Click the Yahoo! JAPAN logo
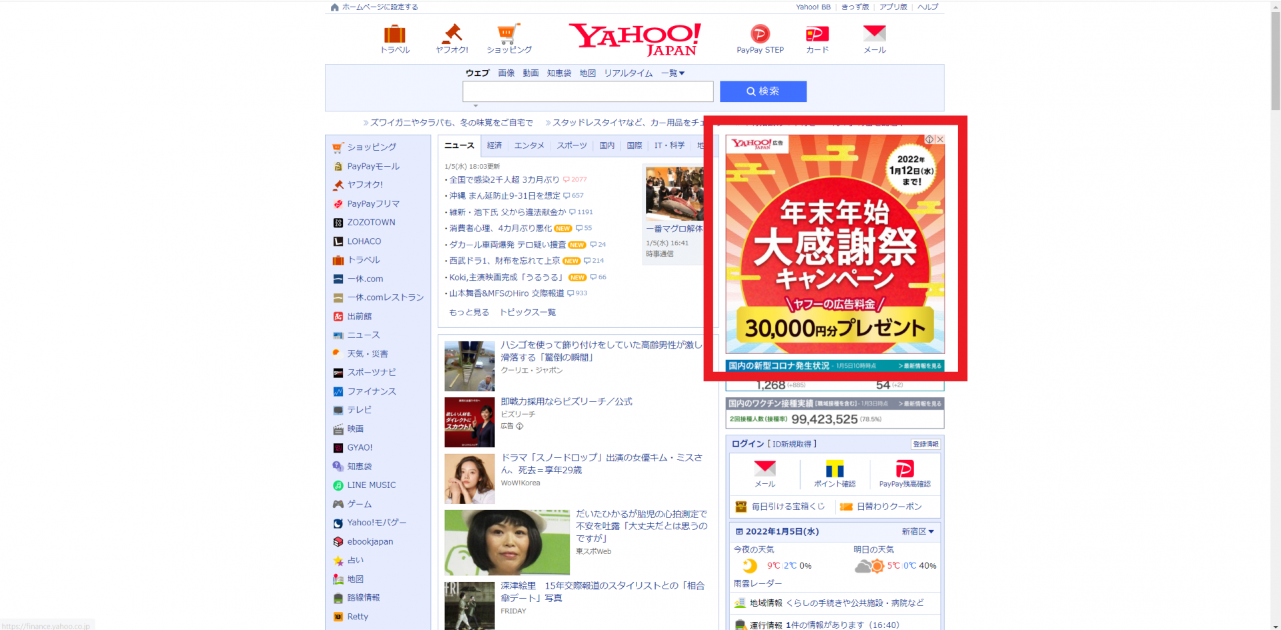The width and height of the screenshot is (1281, 630). [x=634, y=39]
